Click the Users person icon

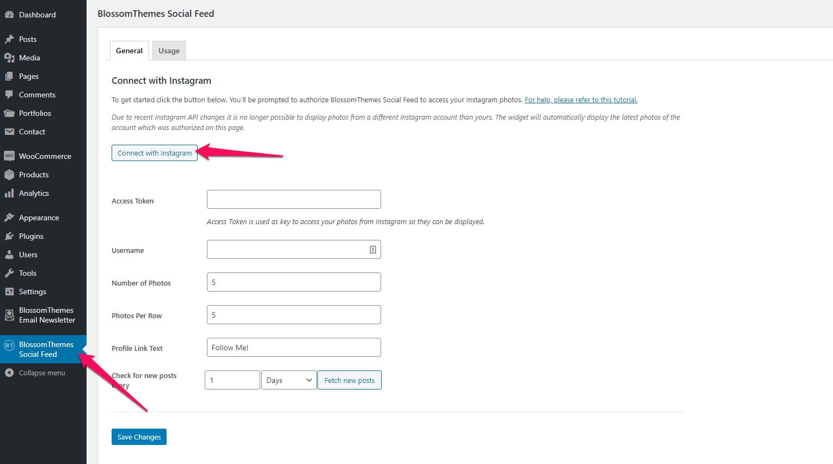9,255
